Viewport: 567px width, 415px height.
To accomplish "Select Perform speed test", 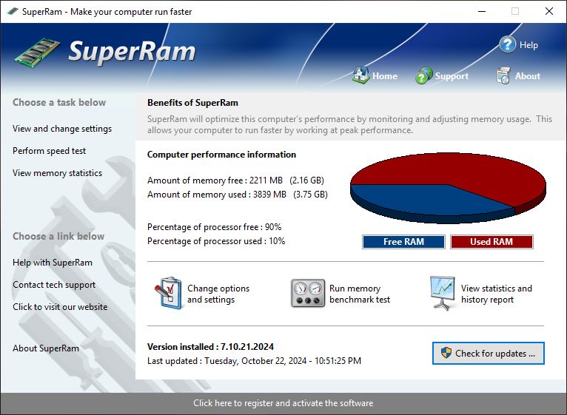I will pyautogui.click(x=49, y=151).
